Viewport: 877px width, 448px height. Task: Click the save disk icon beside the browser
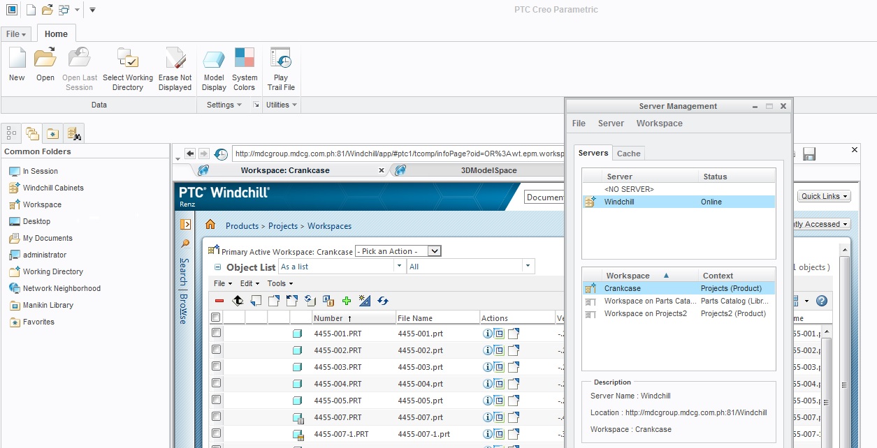coord(809,154)
